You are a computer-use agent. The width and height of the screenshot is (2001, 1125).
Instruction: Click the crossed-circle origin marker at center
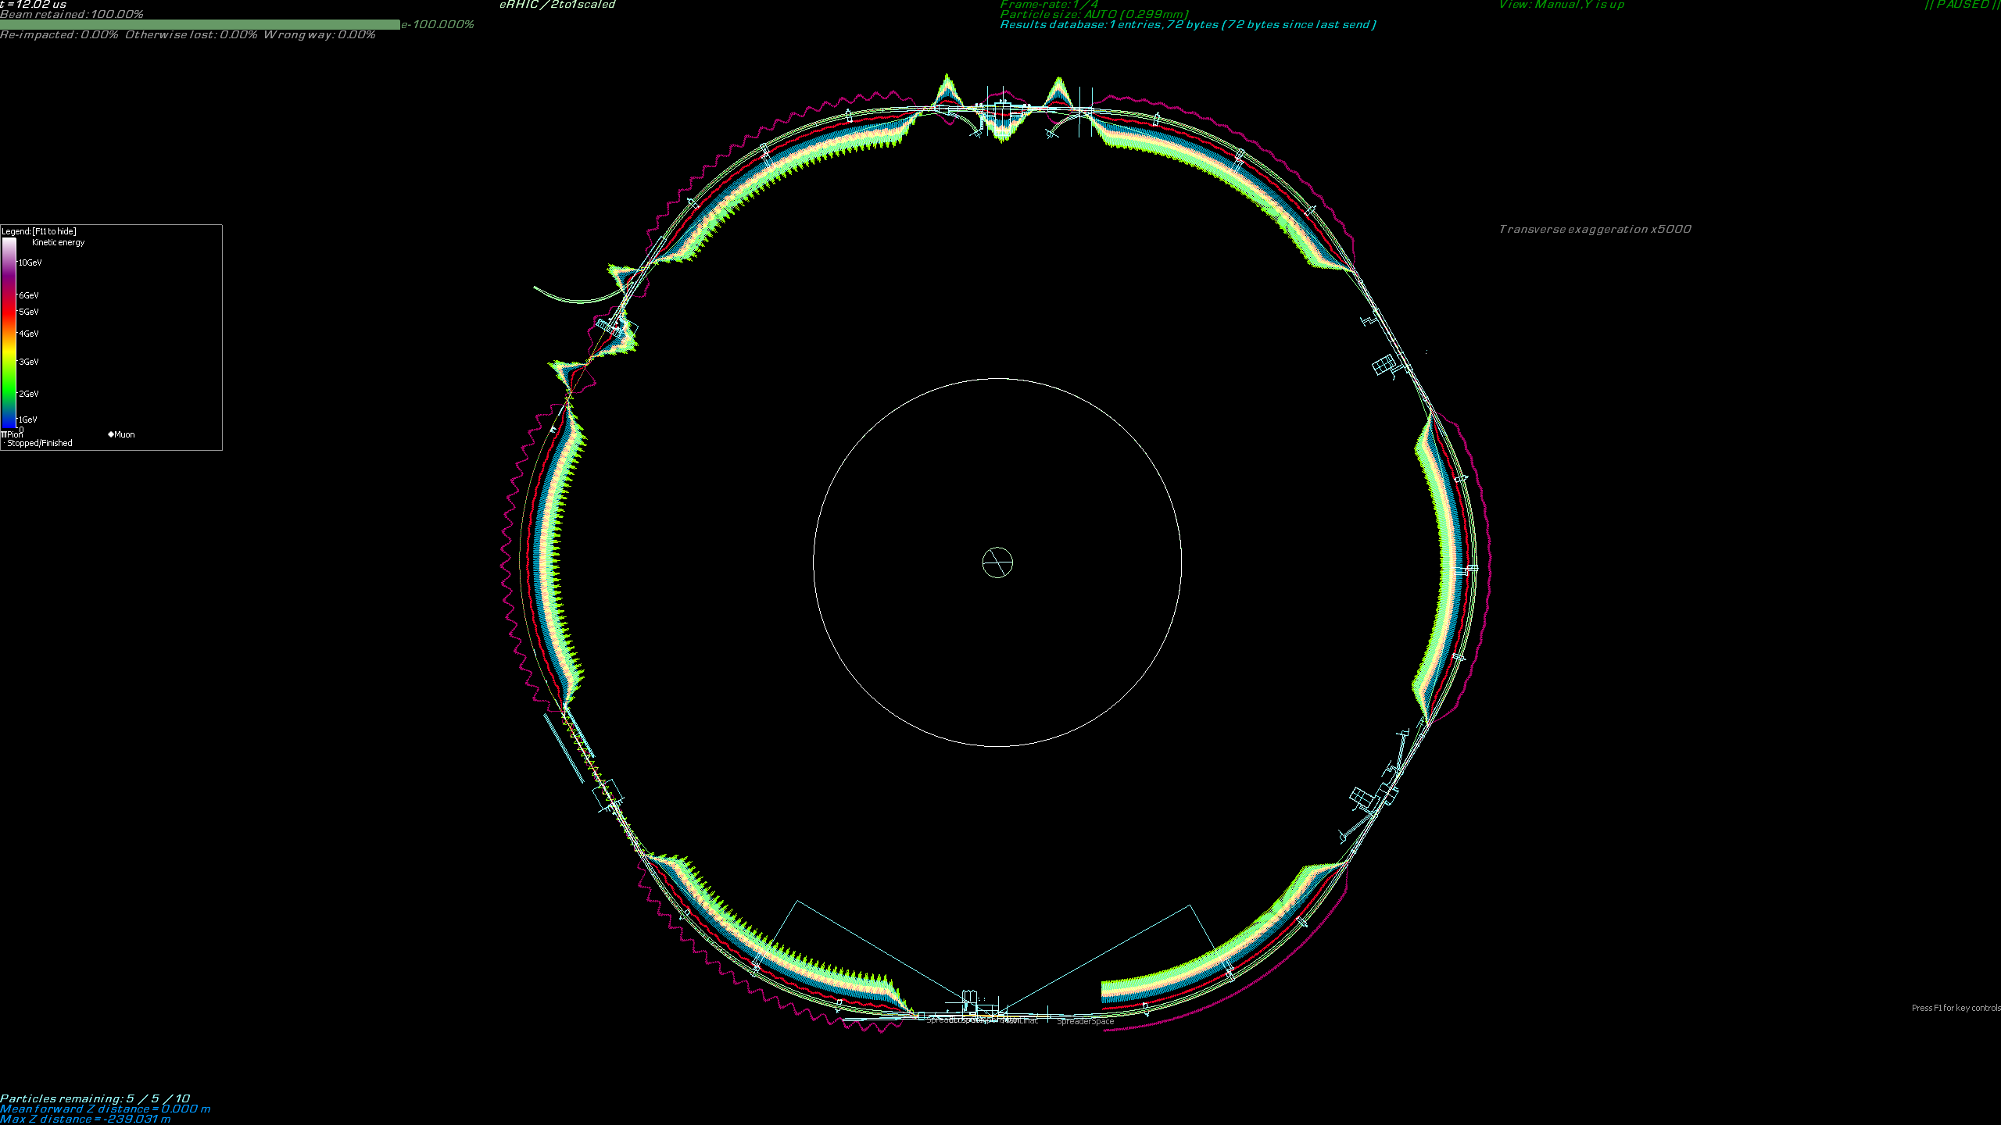point(997,562)
